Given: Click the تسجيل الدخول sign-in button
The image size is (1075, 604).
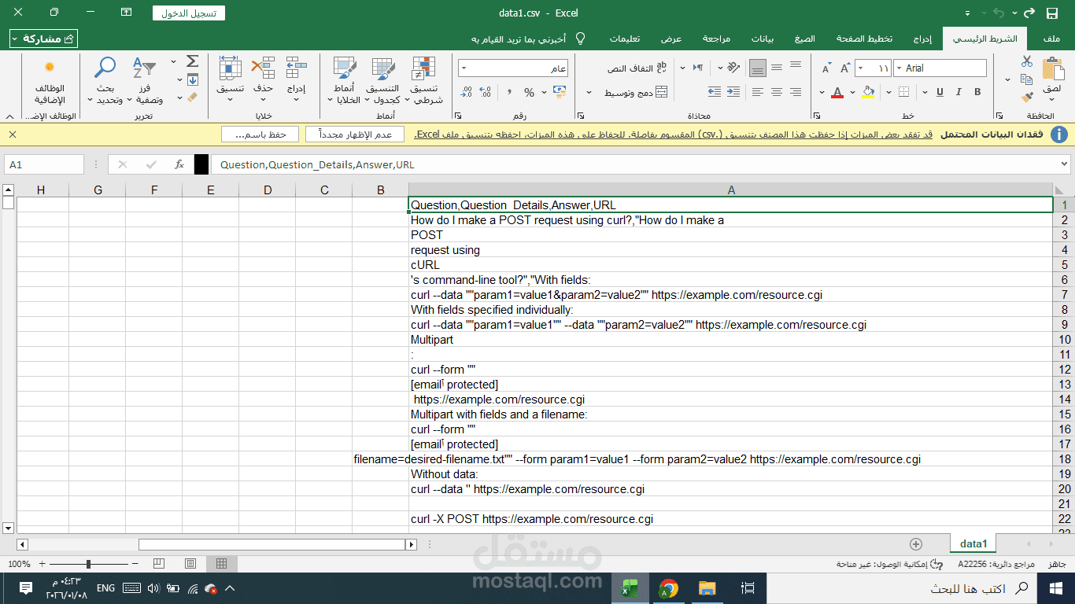Looking at the screenshot, I should point(190,13).
